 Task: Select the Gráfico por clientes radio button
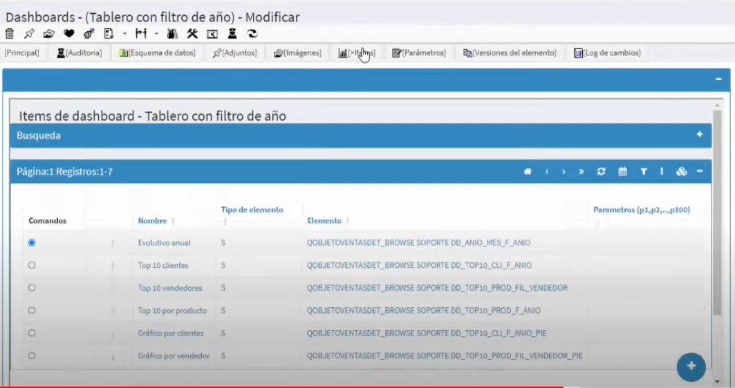[32, 333]
